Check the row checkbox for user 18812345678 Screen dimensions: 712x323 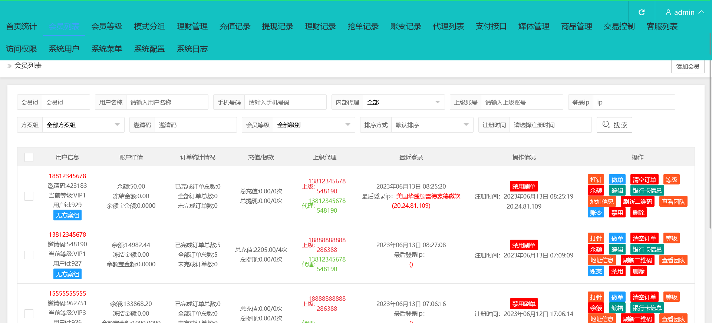pos(29,196)
